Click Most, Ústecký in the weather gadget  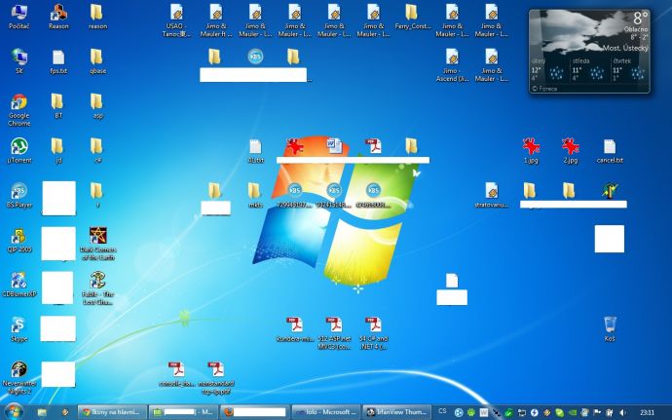click(625, 48)
